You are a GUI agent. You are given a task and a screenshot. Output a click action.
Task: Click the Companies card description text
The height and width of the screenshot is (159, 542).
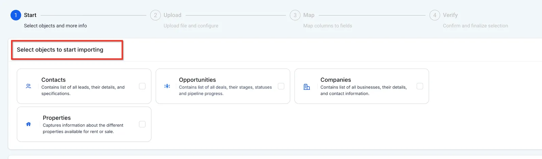coord(363,90)
